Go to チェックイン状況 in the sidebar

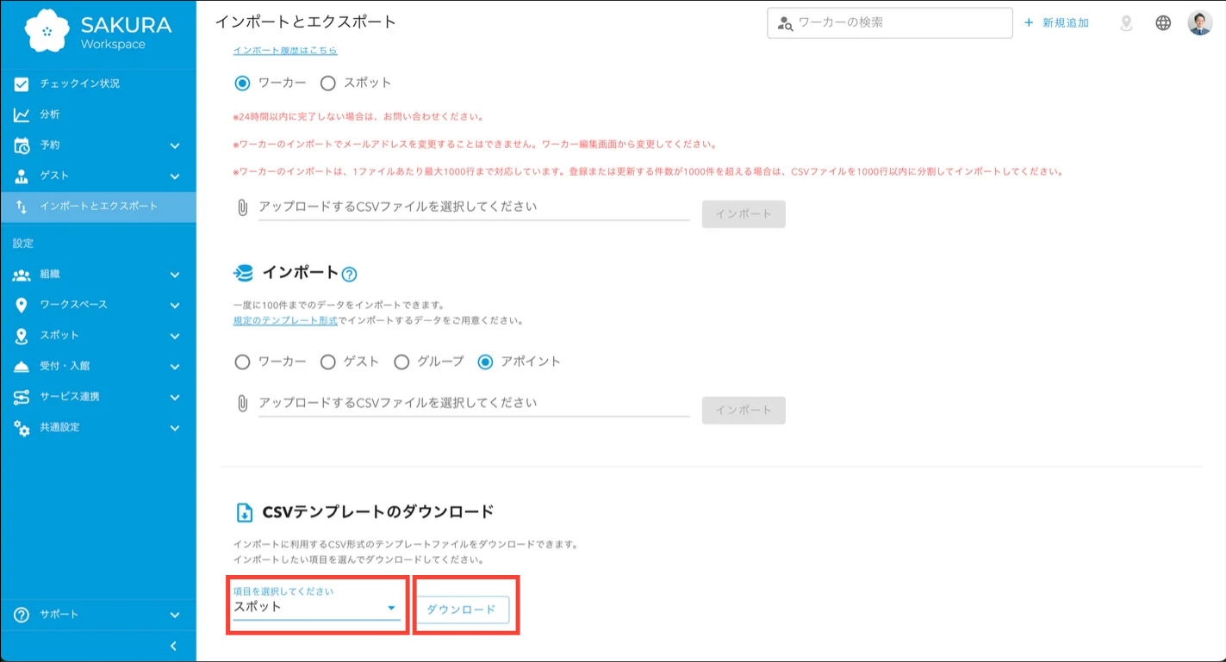point(79,84)
